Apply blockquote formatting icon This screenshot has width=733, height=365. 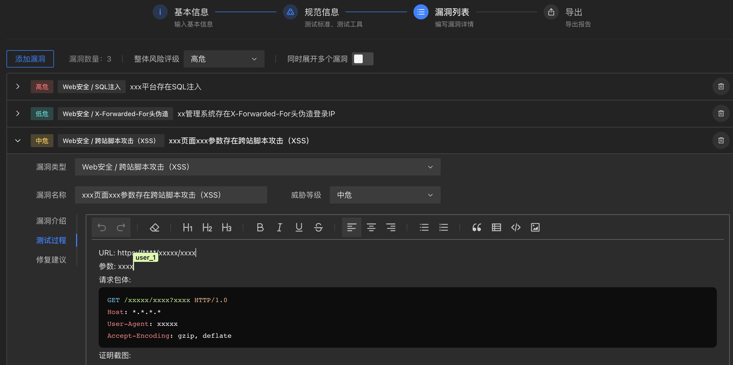pyautogui.click(x=477, y=227)
